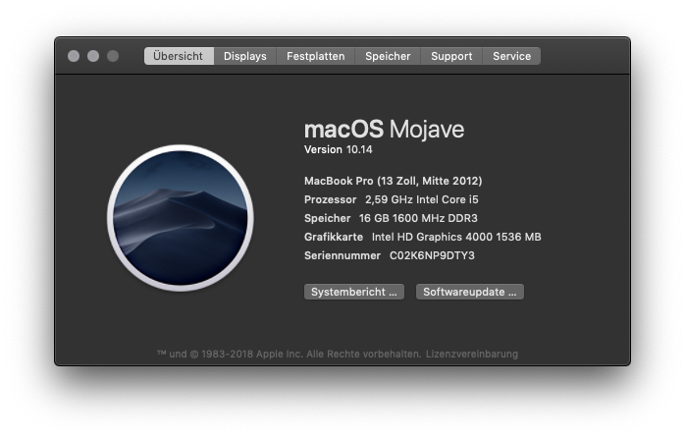The image size is (685, 438).
Task: Click the Speicher 16 GB memory line
Action: [391, 218]
